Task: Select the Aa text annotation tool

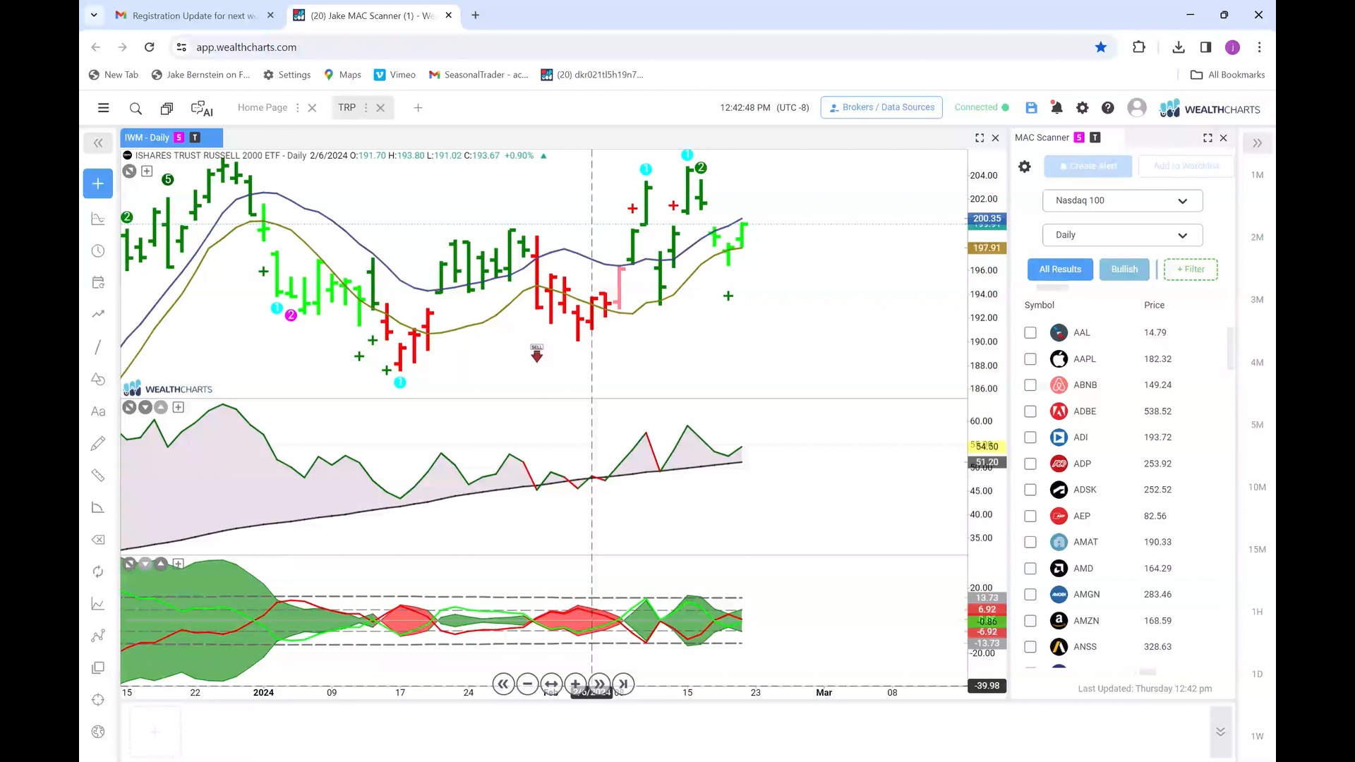Action: pyautogui.click(x=98, y=411)
